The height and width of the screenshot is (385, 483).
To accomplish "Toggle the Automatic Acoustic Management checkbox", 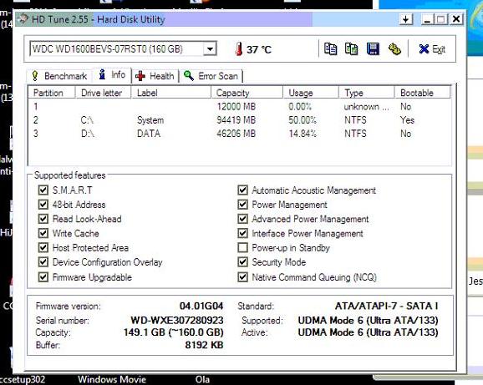I will (242, 190).
